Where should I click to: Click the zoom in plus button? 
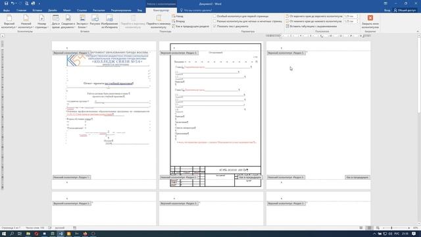point(409,228)
